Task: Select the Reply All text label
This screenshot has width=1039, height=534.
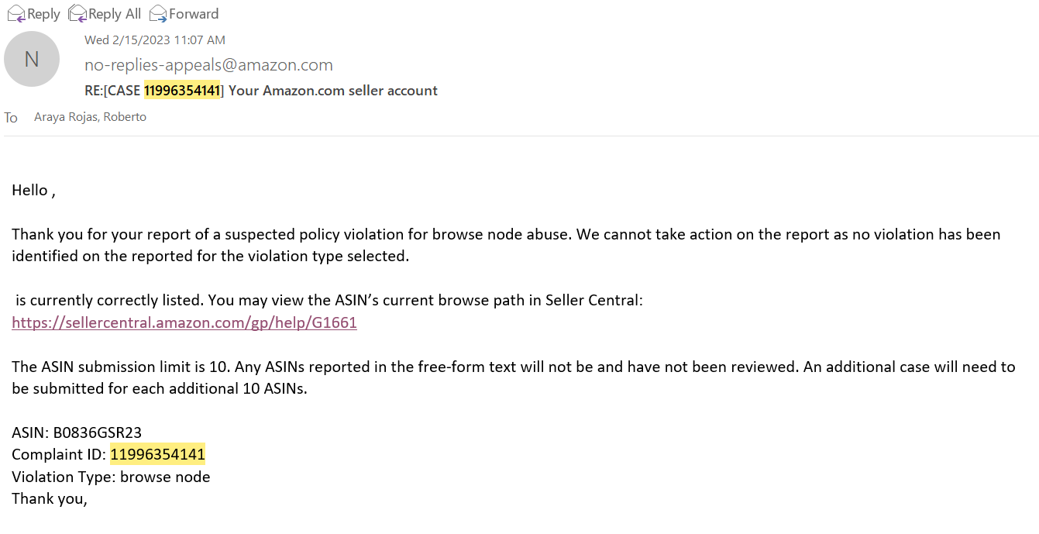Action: (115, 14)
